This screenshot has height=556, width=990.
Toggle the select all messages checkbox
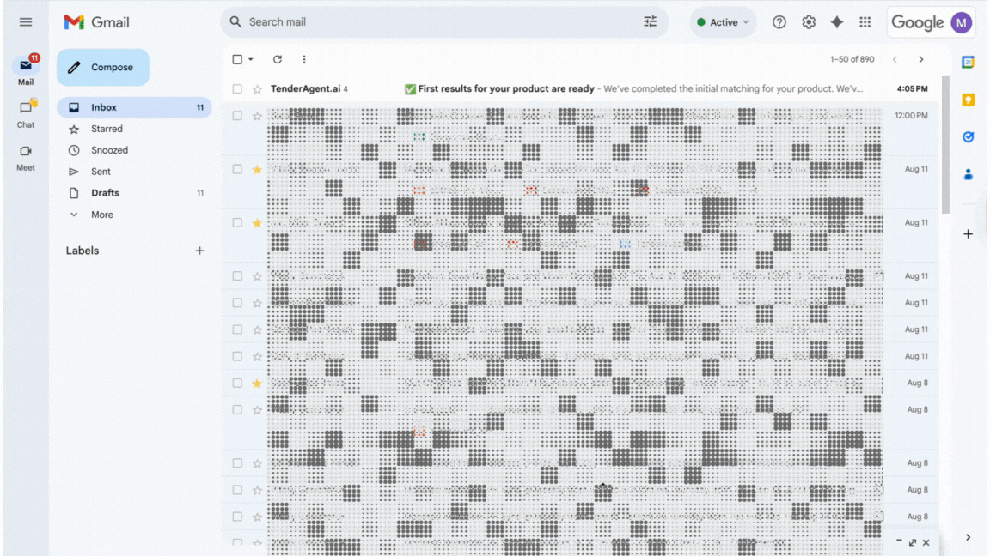click(x=238, y=60)
